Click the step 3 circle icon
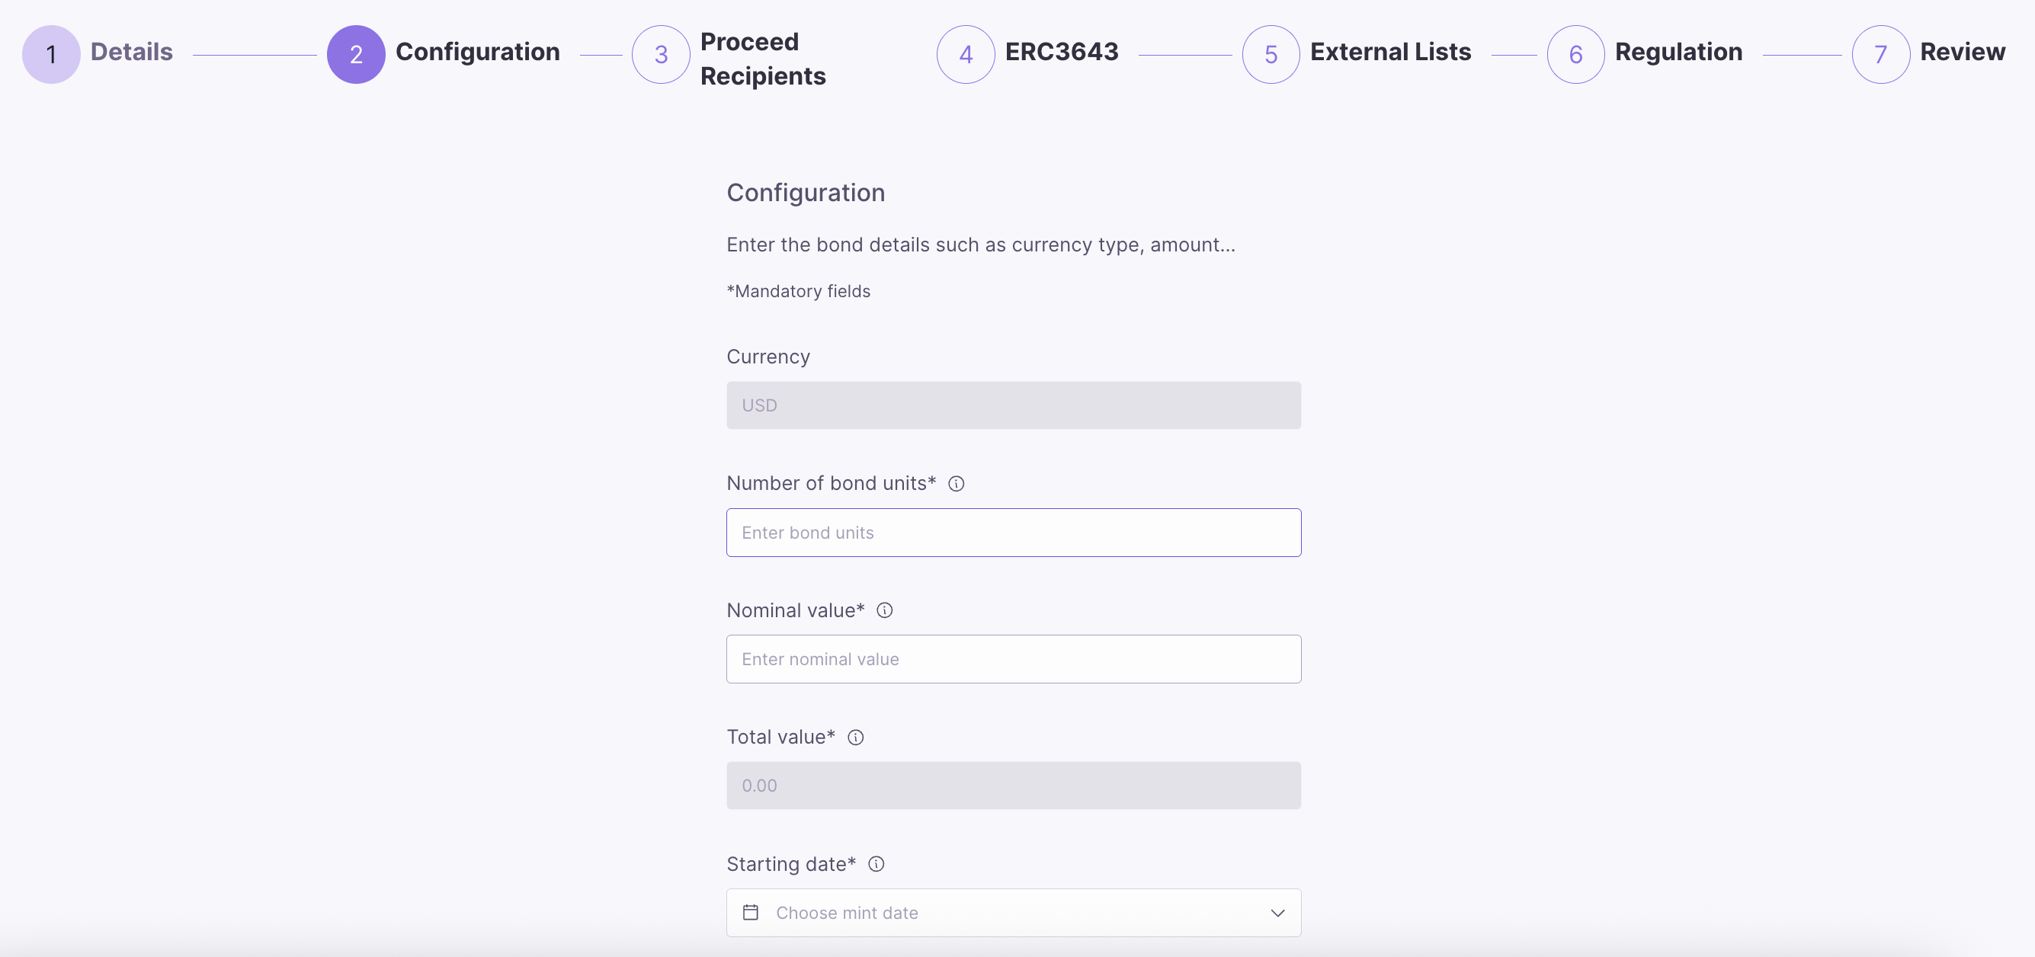 point(662,55)
